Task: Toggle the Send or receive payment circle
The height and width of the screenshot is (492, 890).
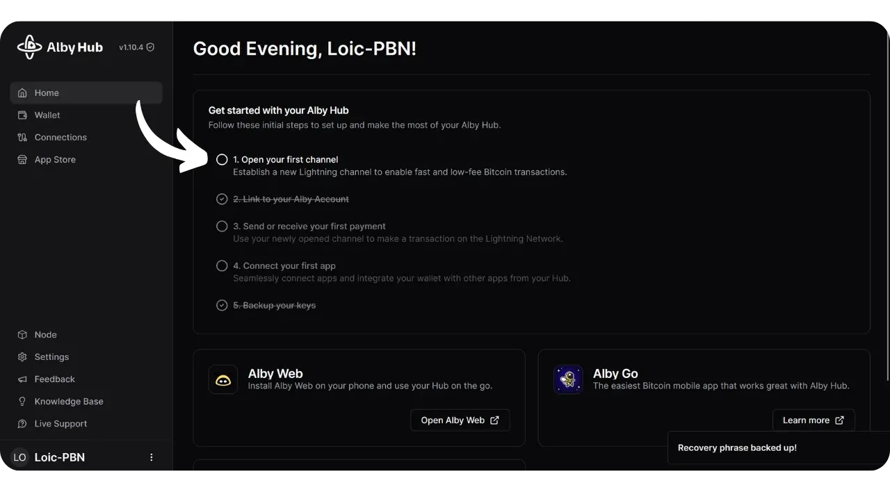Action: pos(222,227)
